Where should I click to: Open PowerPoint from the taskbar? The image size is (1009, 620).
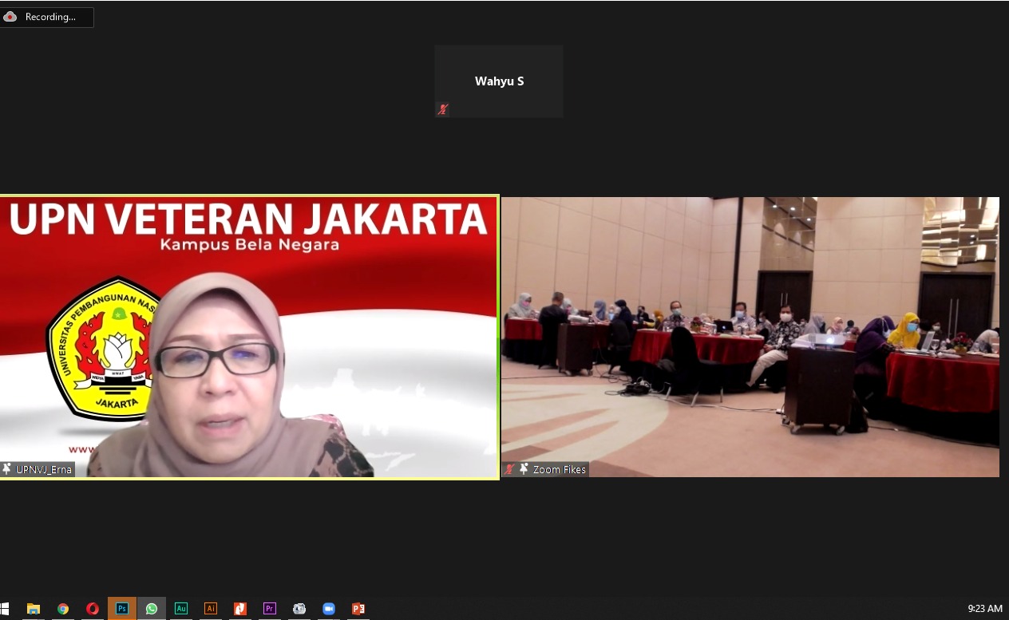coord(358,608)
